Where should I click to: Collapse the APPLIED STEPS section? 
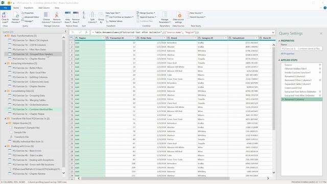pyautogui.click(x=279, y=60)
